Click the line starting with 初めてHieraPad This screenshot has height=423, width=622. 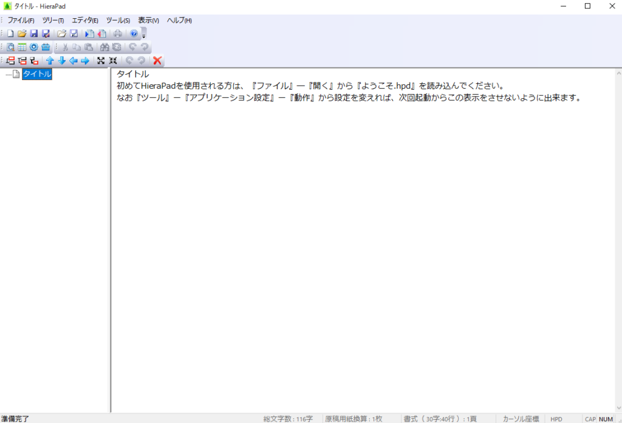pos(310,86)
